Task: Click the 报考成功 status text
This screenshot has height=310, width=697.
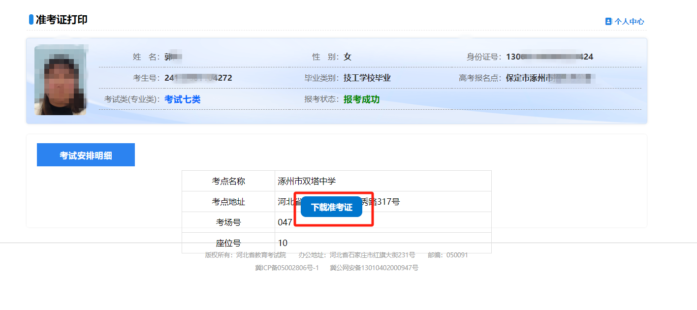Action: pyautogui.click(x=361, y=99)
